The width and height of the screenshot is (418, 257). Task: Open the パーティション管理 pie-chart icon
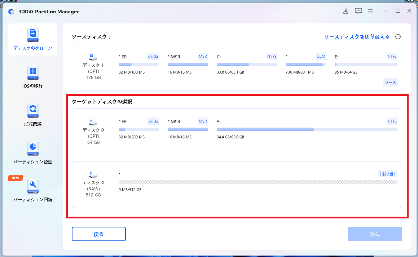click(33, 149)
